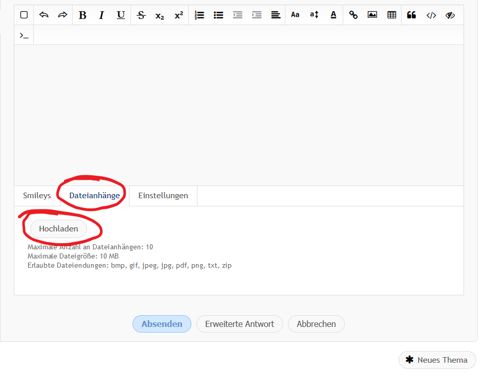Toggle strikethrough formatting
This screenshot has height=376, width=486.
[x=141, y=15]
